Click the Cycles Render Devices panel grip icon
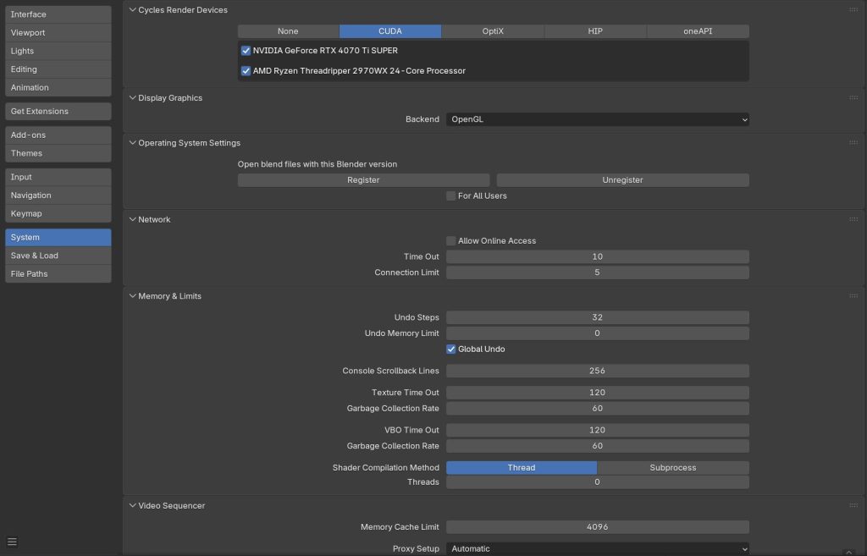This screenshot has height=556, width=867. (853, 10)
